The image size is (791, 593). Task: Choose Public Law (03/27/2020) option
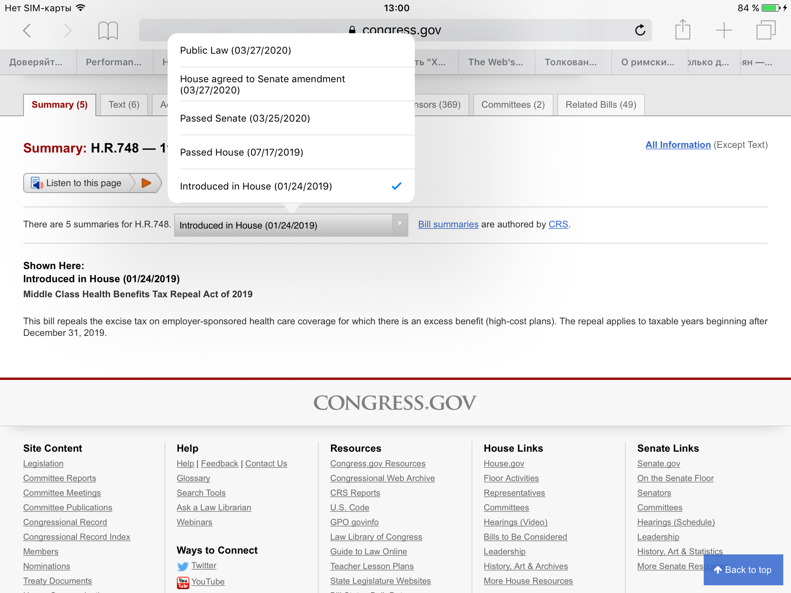click(x=291, y=50)
